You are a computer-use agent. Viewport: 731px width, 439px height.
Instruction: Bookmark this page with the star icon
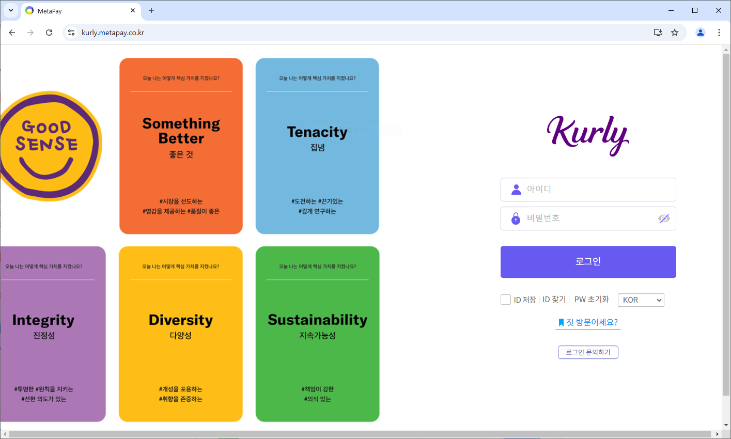pos(675,33)
